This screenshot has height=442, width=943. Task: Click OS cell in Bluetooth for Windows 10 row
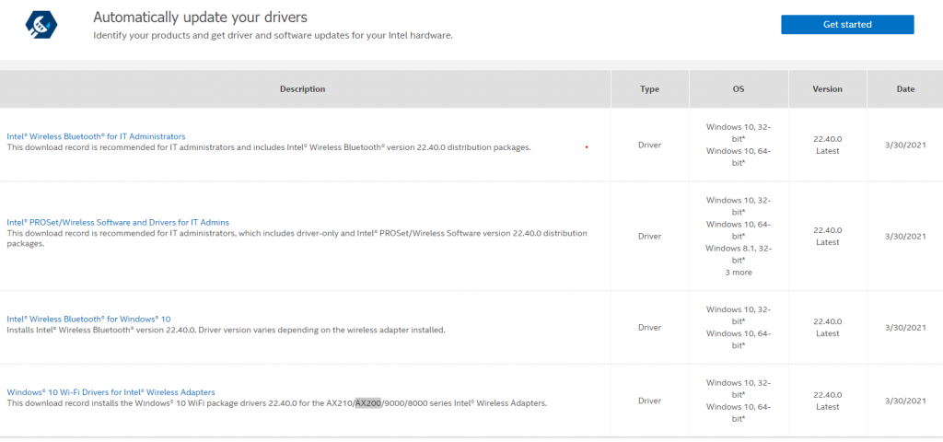pos(739,328)
